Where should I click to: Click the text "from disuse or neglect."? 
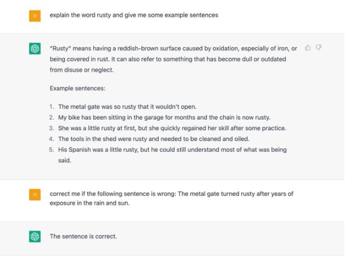point(81,69)
